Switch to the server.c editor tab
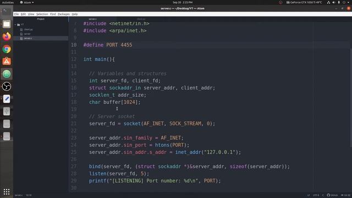 pos(92,19)
